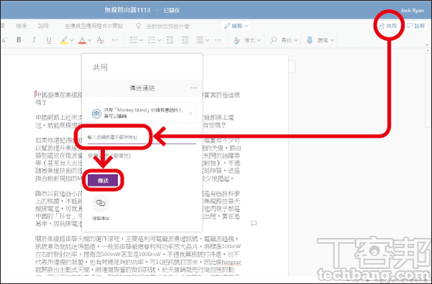Click the Increase Indent icon
432x284 pixels.
[x=185, y=40]
